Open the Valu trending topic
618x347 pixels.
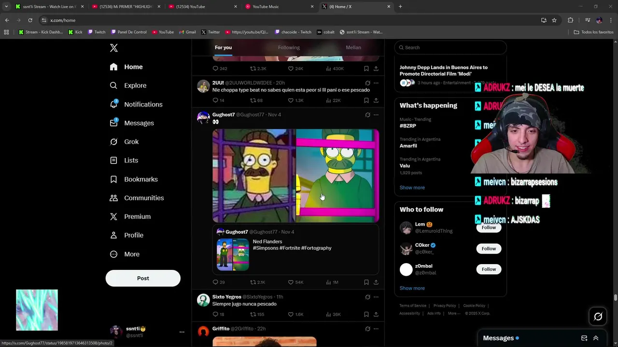[x=405, y=165]
